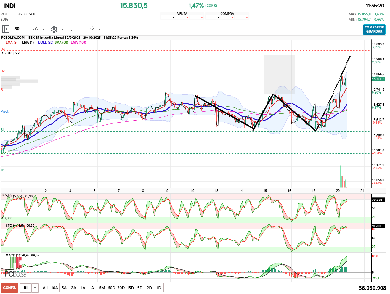
Task: Click the add indicator icon
Action: click(x=73, y=29)
